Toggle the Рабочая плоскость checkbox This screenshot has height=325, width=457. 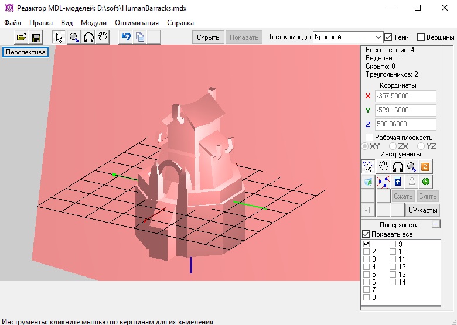tap(369, 137)
